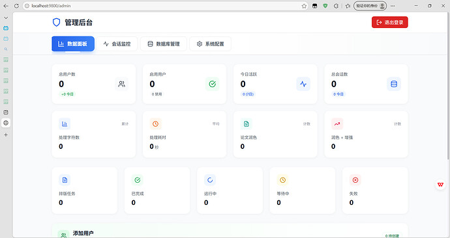Bookmark this page with the star icon
Viewport: 450px width, 238px height.
(304, 6)
